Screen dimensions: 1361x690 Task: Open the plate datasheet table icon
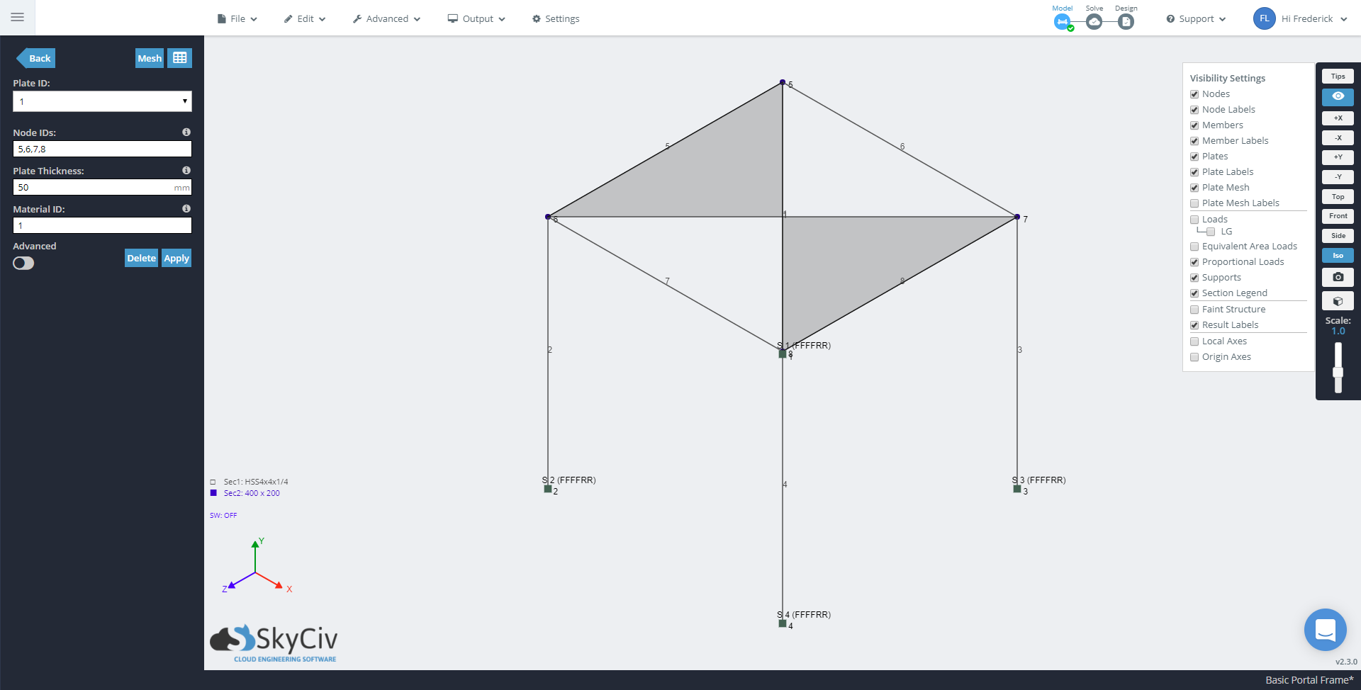(180, 58)
